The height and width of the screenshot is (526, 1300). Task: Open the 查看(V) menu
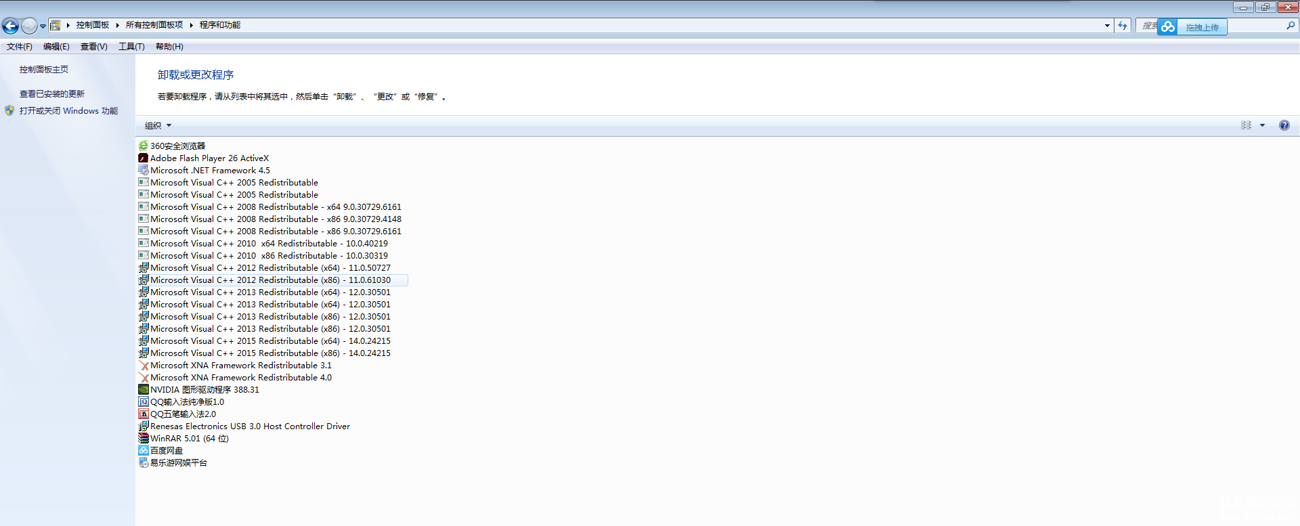pyautogui.click(x=94, y=47)
